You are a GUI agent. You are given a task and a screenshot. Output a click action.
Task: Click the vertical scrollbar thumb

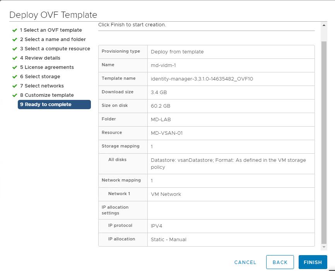tap(324, 142)
